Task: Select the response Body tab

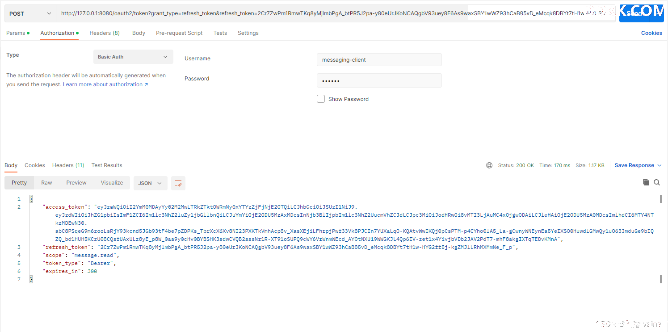Action: point(11,165)
